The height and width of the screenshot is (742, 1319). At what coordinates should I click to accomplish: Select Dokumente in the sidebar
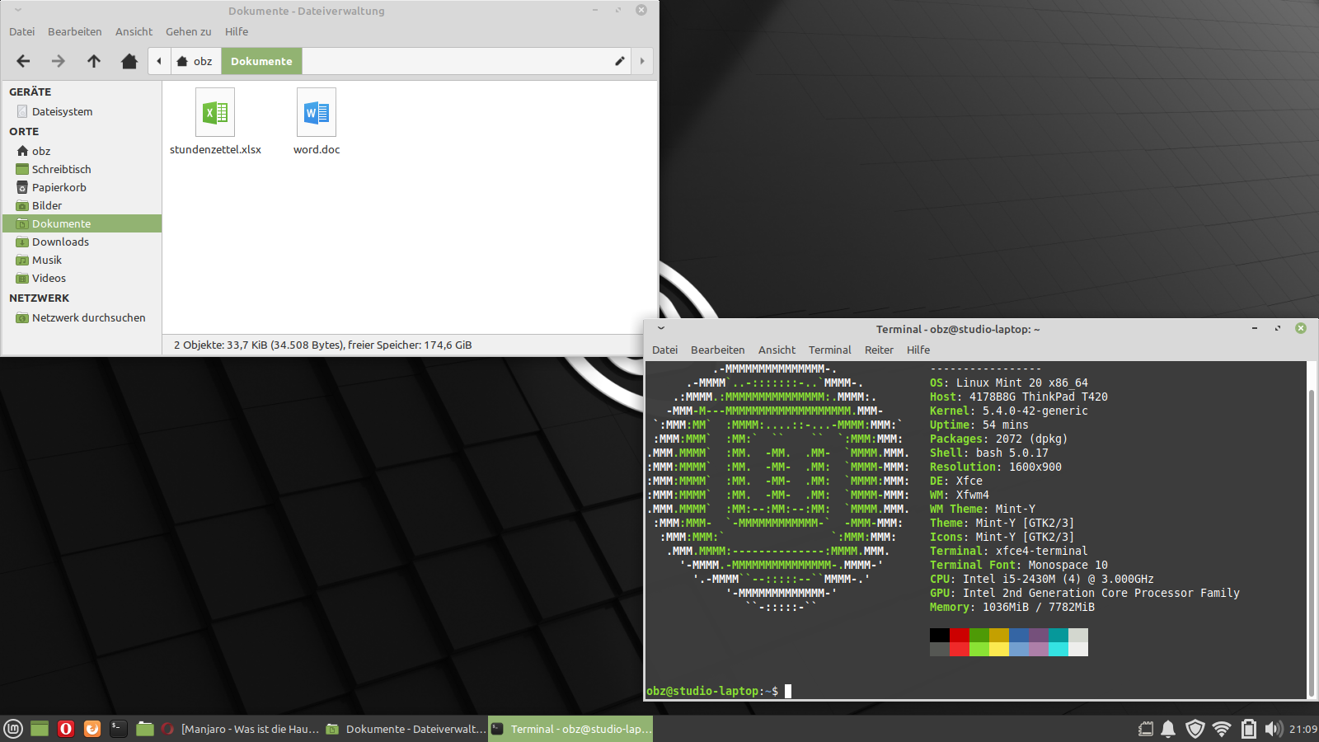tap(82, 223)
